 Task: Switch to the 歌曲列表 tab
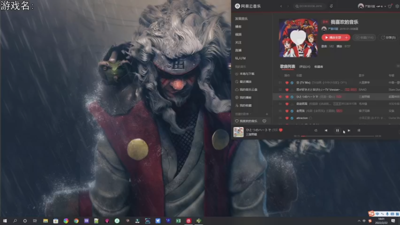pyautogui.click(x=287, y=66)
